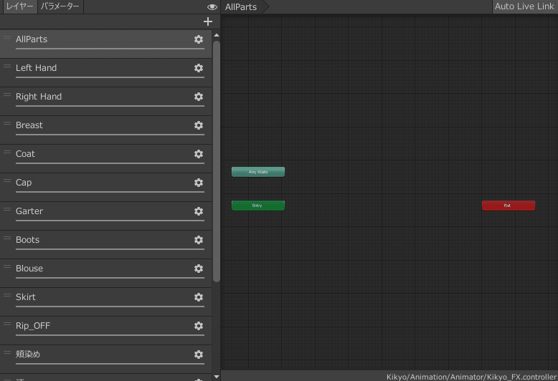Open settings gear for Coat layer

(199, 154)
